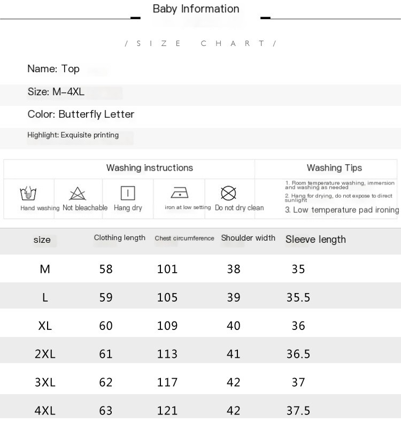Click the Sleeve length column header

click(315, 240)
